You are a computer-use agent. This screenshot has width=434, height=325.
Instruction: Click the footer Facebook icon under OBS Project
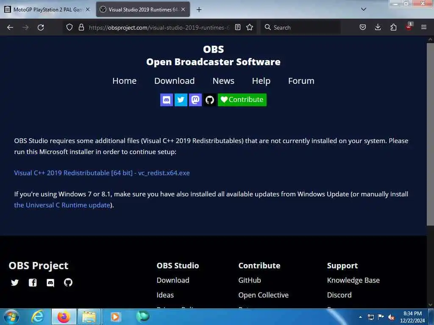tap(33, 282)
